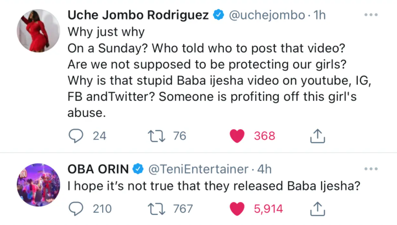Screen dimensions: 397x225
Task: Share OBA ORIN's tweet
Action: pos(317,209)
